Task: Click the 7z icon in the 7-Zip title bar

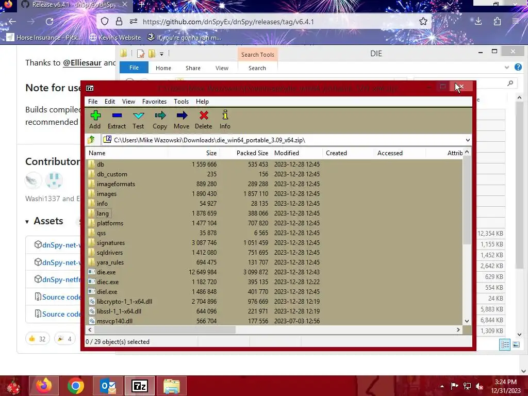Action: 90,88
